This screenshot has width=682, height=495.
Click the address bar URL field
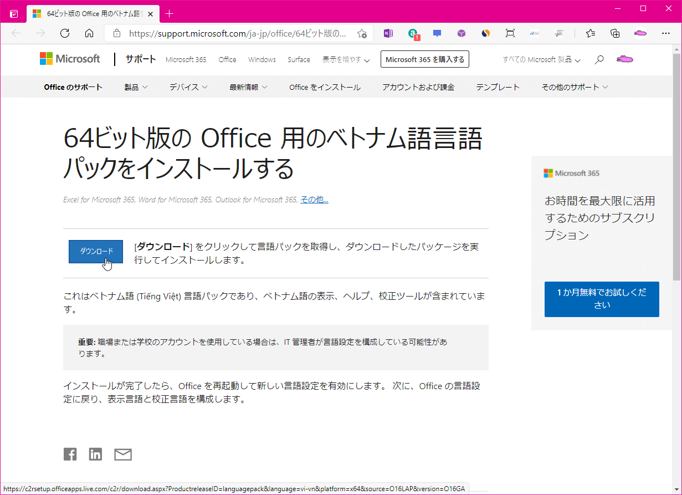pyautogui.click(x=238, y=33)
